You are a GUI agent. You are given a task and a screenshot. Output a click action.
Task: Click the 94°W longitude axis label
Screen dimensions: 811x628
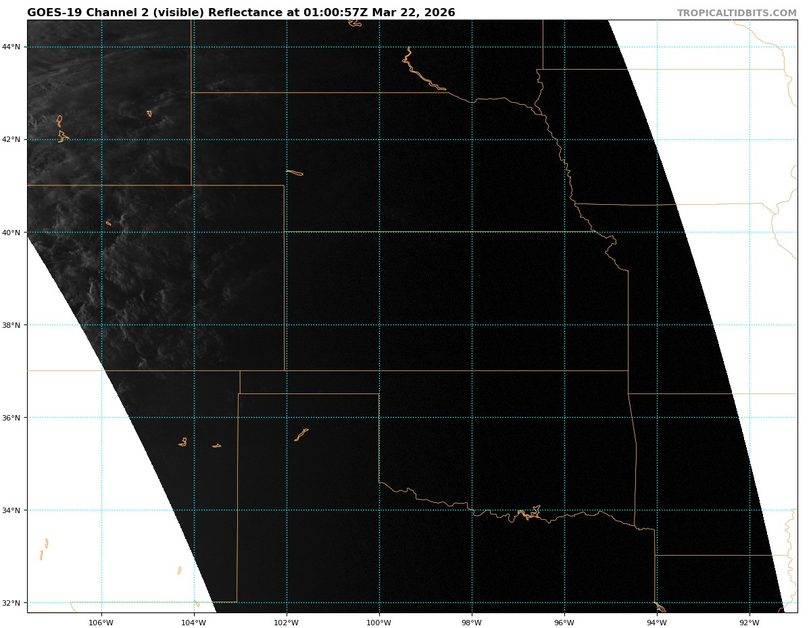point(656,623)
